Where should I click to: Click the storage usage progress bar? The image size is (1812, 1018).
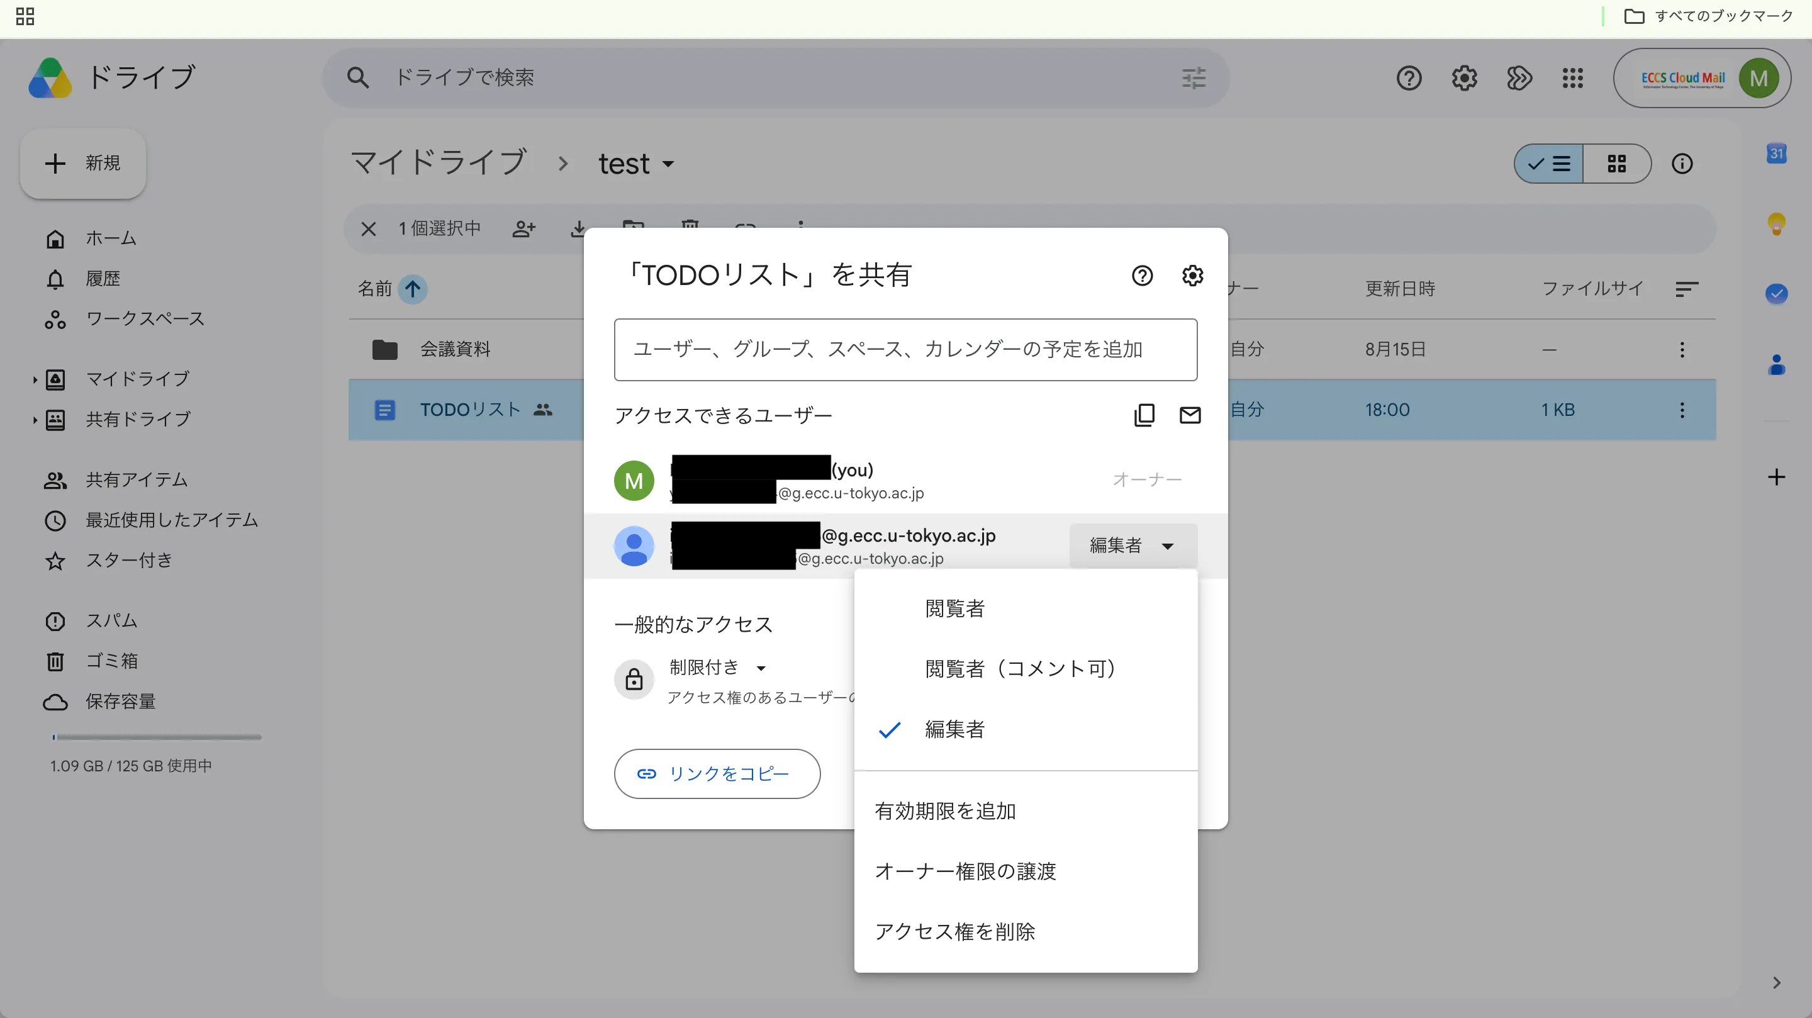[x=156, y=737]
